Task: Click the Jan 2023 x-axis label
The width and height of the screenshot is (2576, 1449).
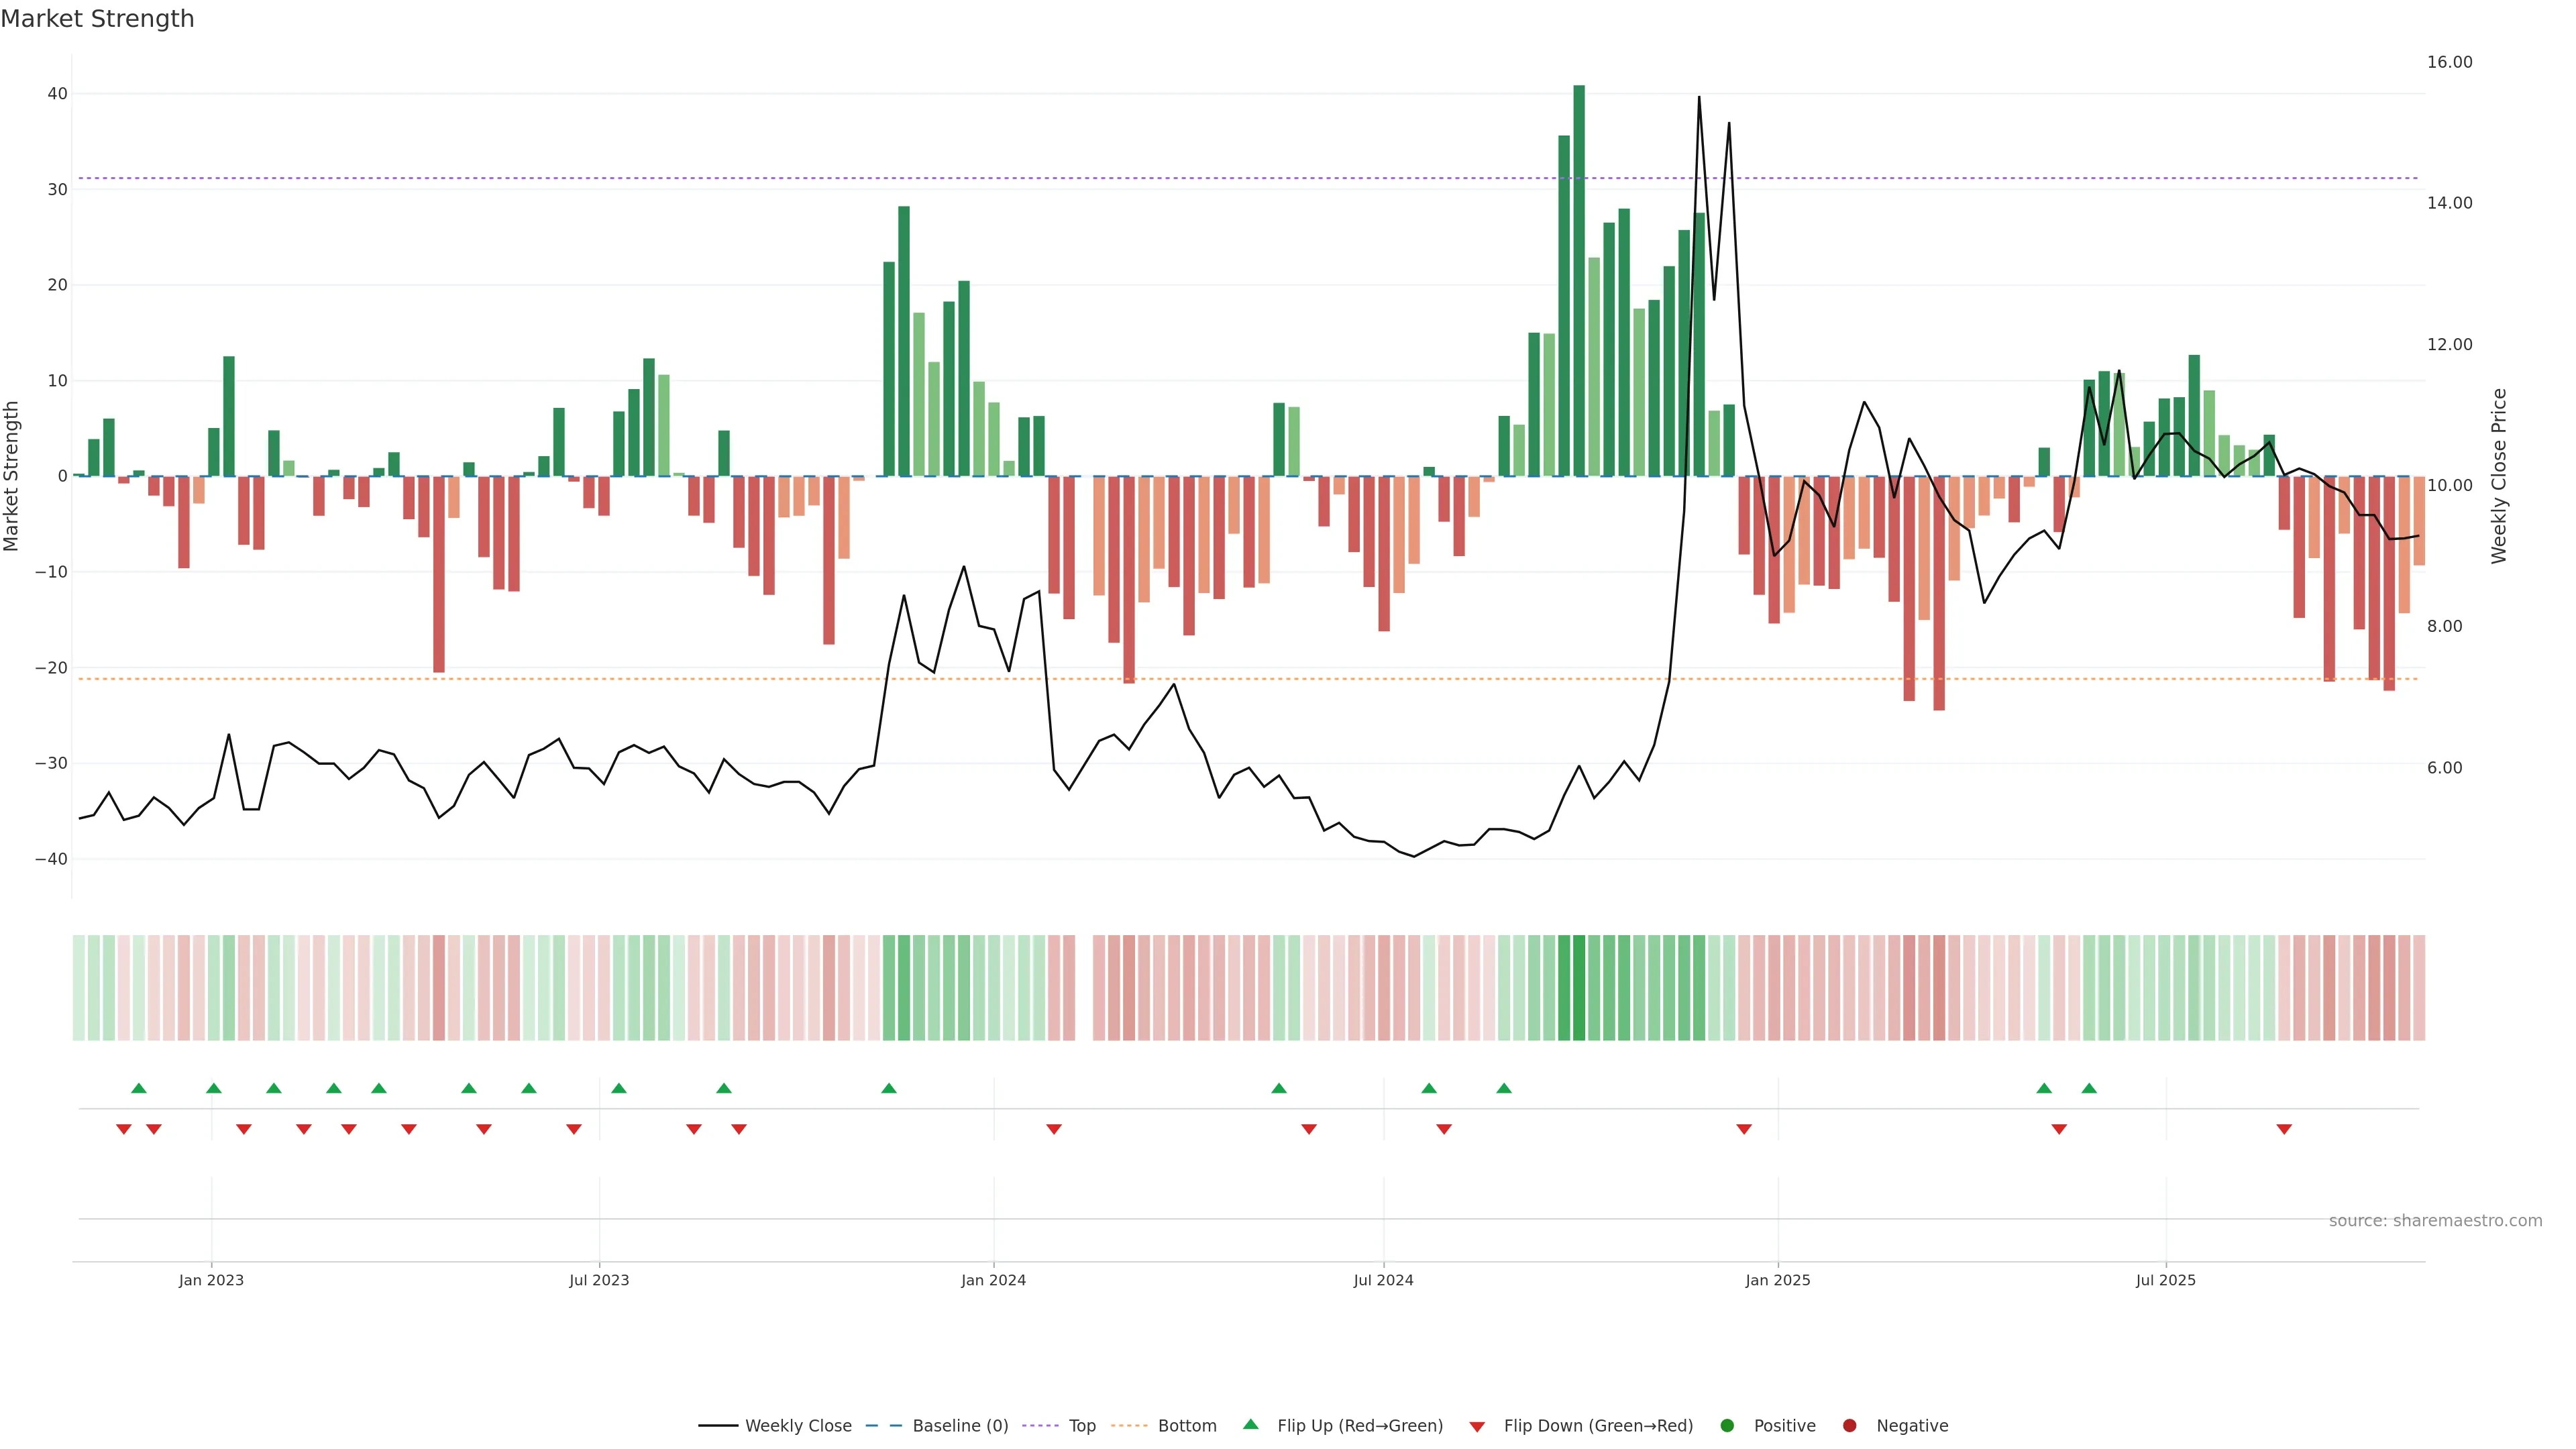Action: 211,1280
